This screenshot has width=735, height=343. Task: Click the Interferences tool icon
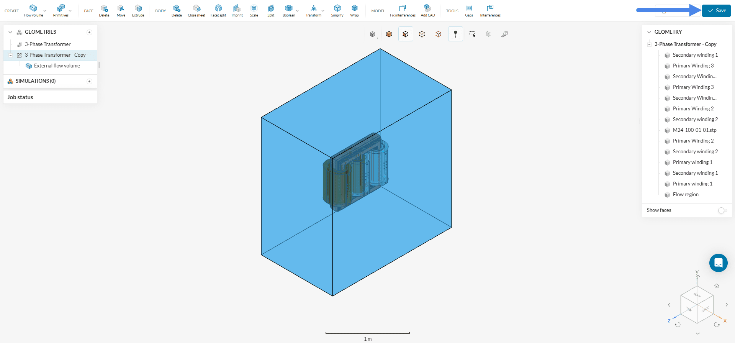click(490, 8)
